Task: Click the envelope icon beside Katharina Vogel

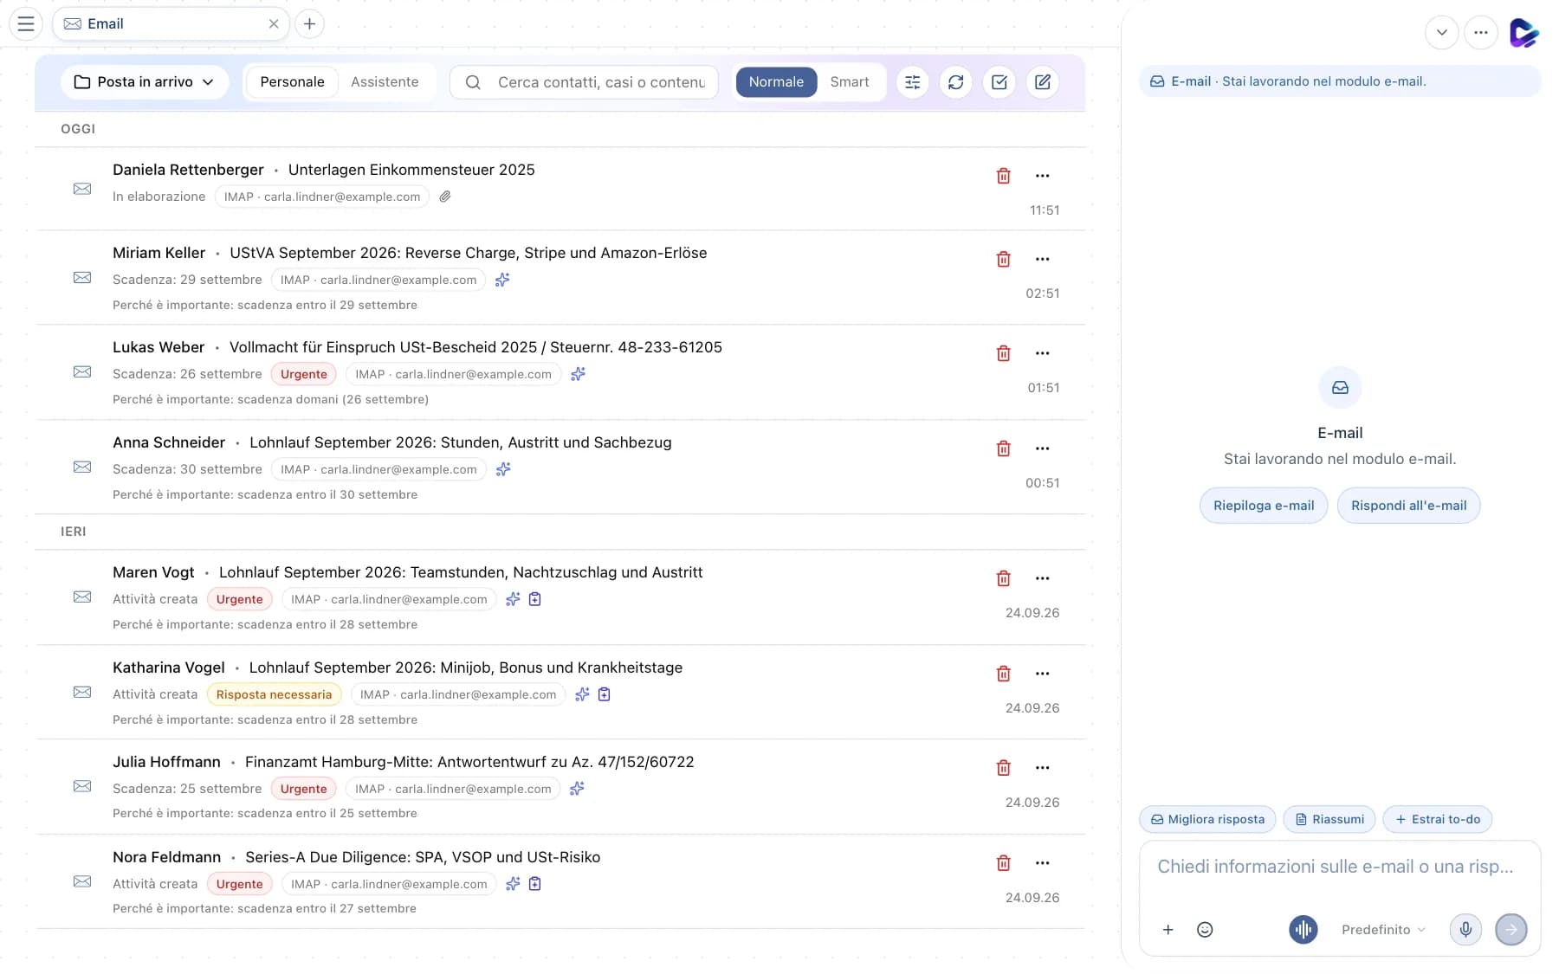Action: coord(82,693)
